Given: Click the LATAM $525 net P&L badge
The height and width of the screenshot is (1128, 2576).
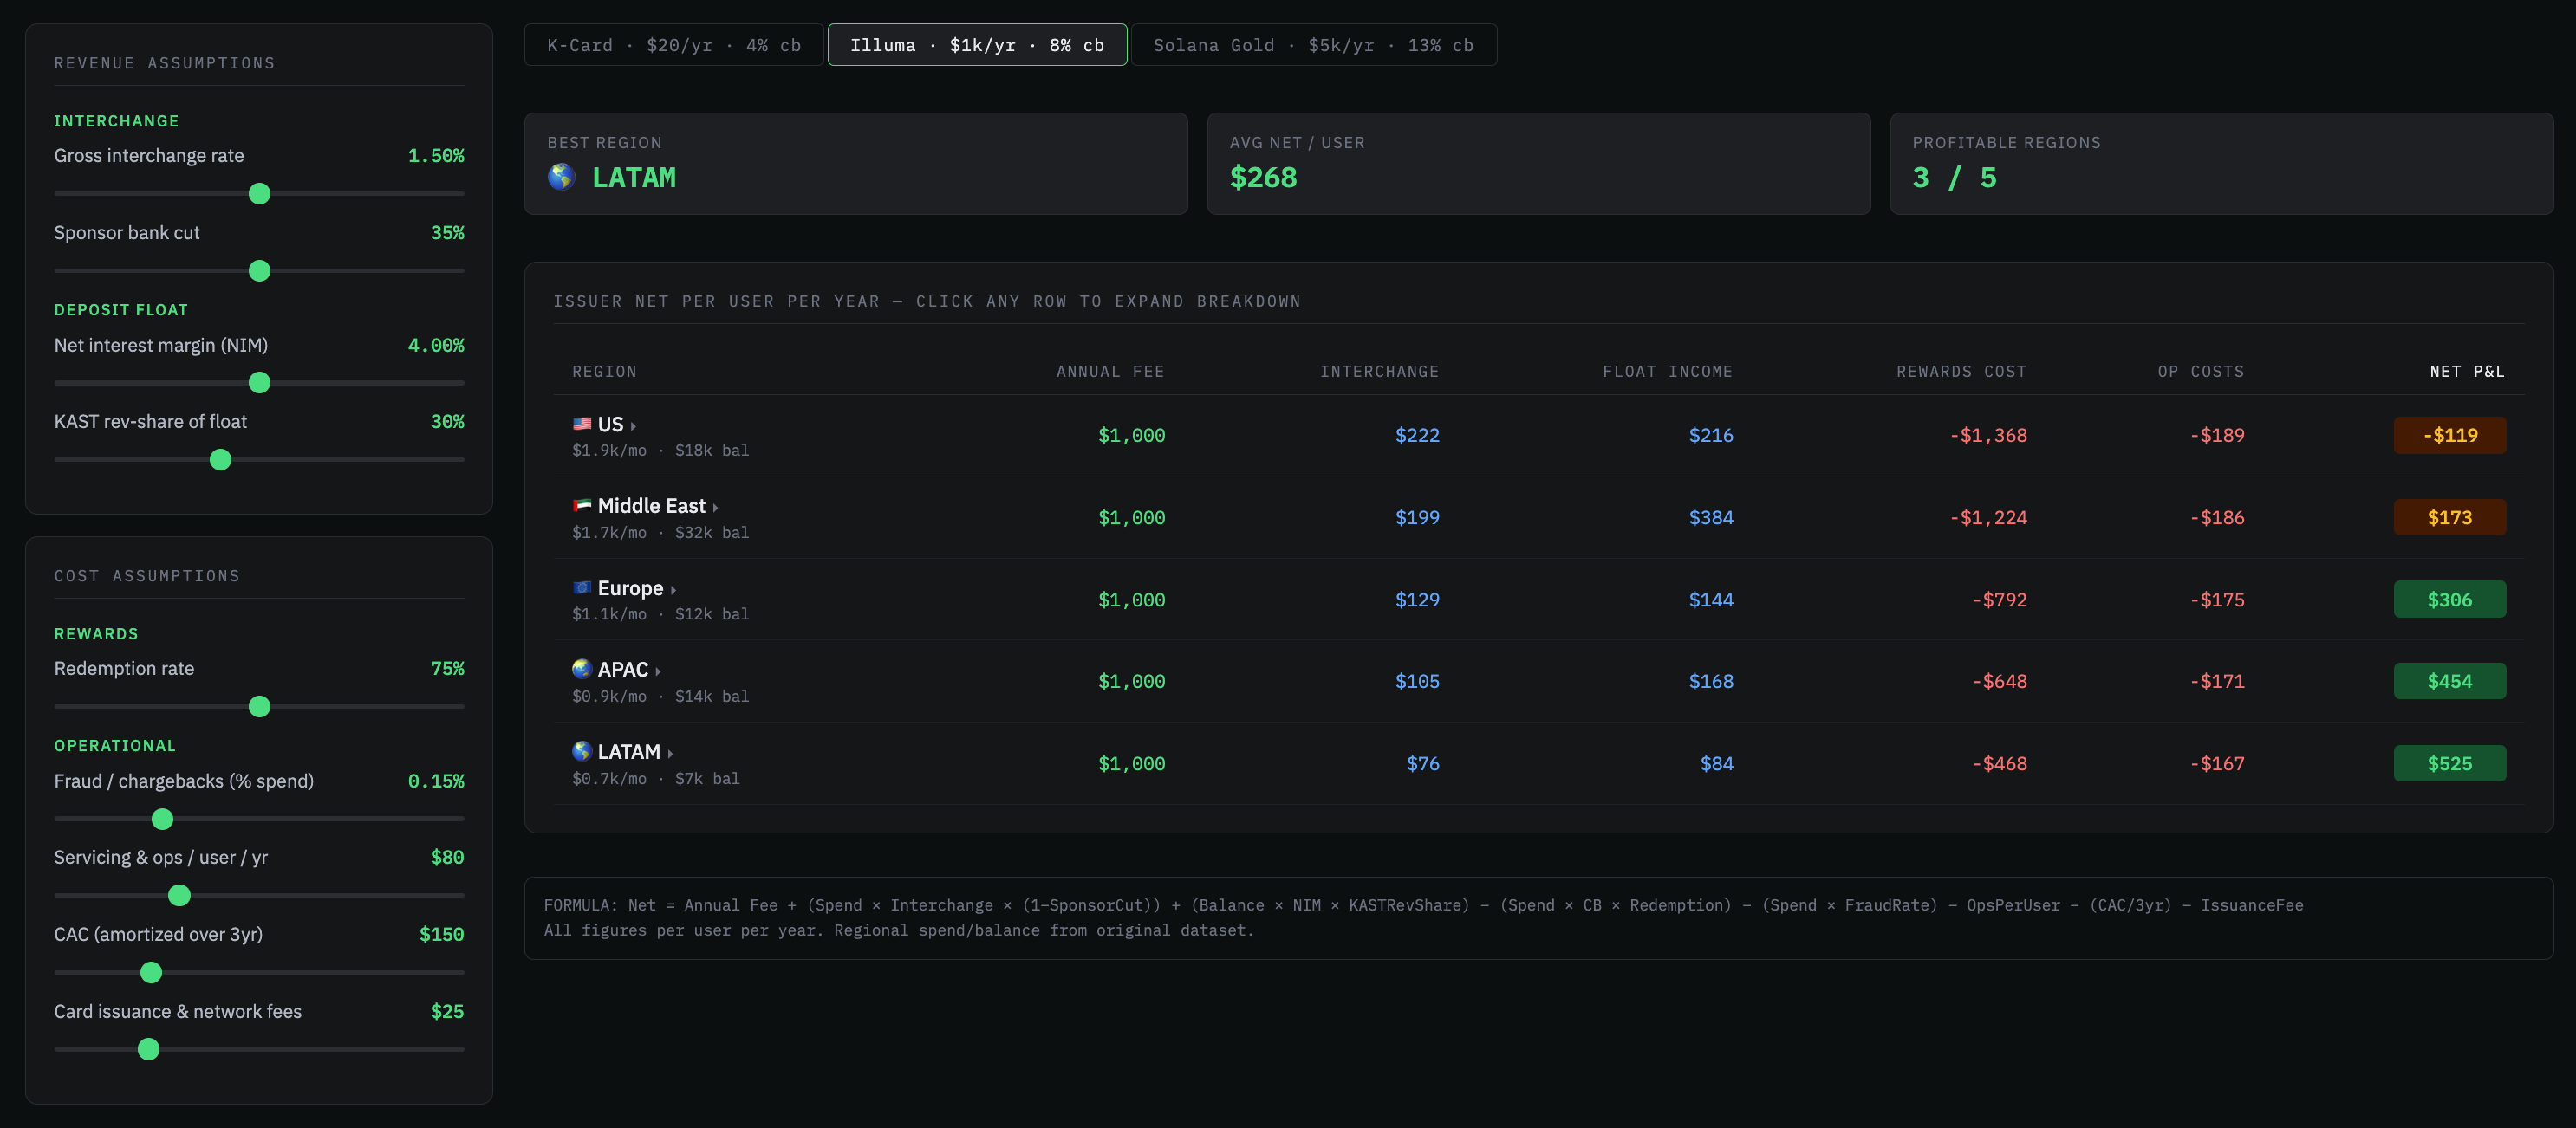Looking at the screenshot, I should pos(2449,763).
